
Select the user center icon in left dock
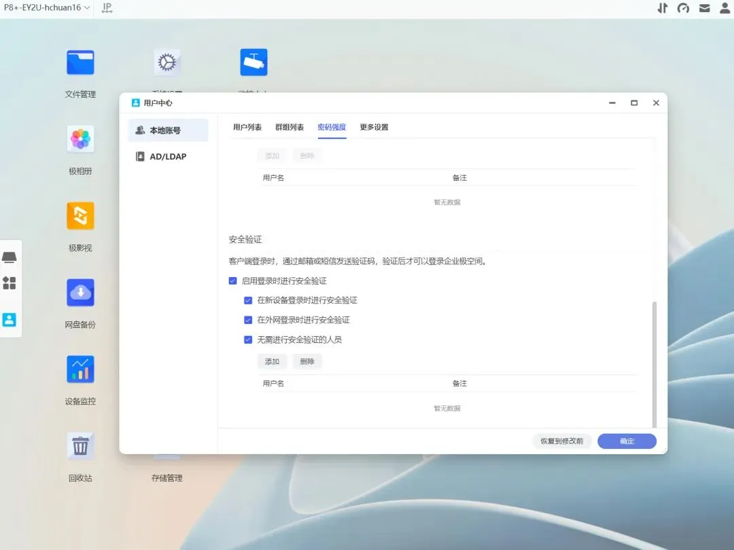10,320
